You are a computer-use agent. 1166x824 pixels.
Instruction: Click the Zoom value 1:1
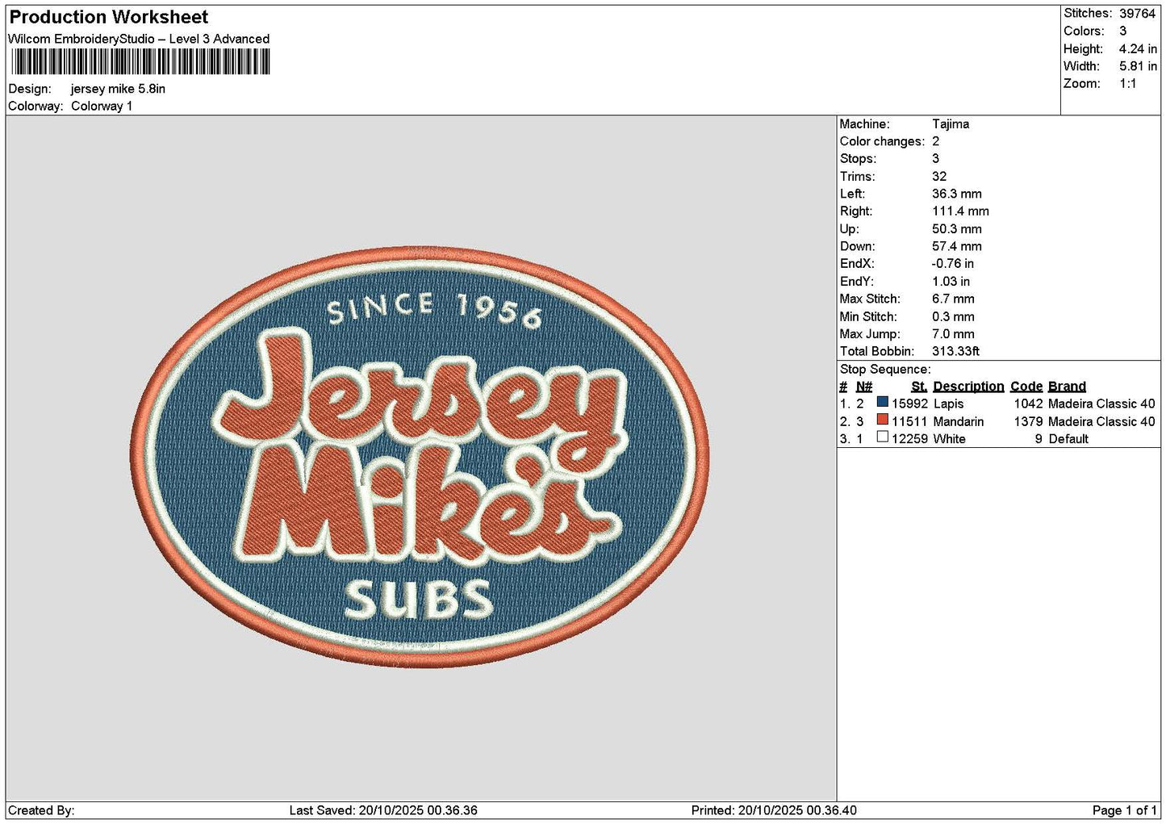coord(1128,84)
